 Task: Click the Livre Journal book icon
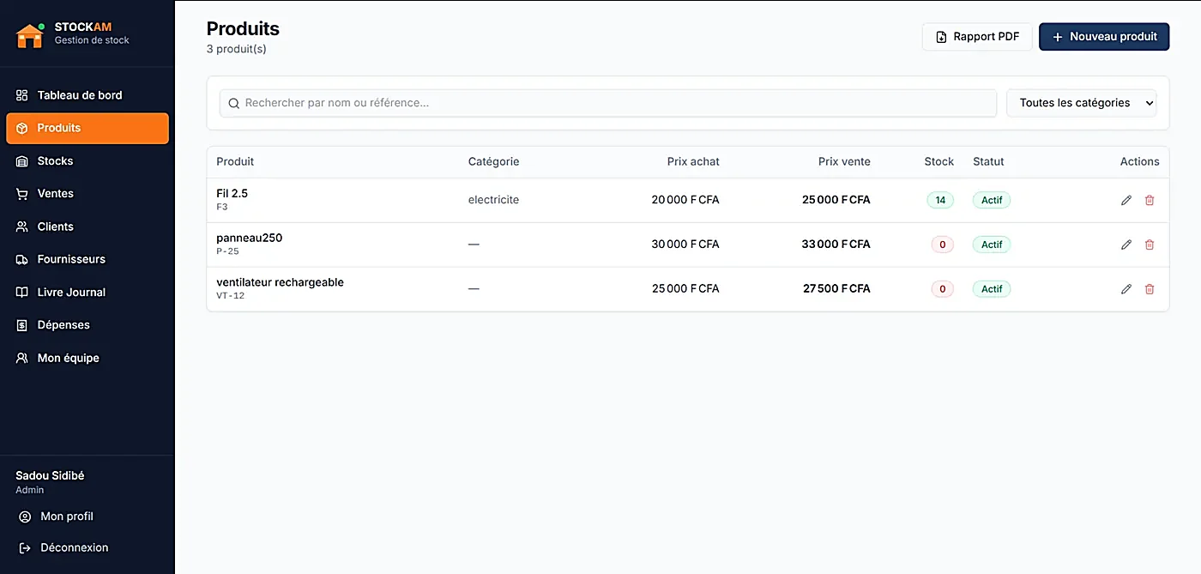point(22,293)
